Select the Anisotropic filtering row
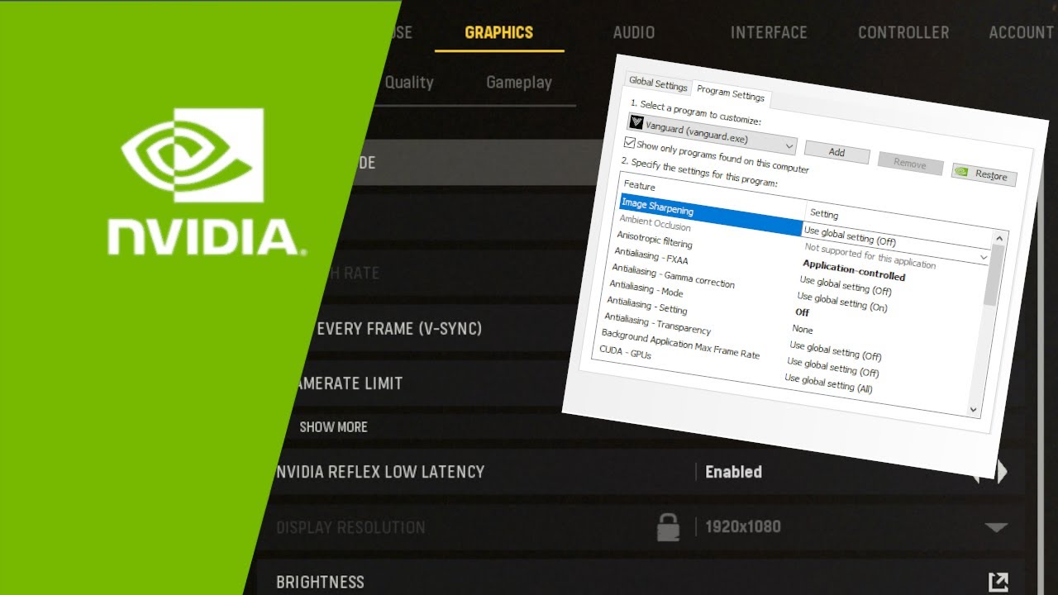 (655, 239)
